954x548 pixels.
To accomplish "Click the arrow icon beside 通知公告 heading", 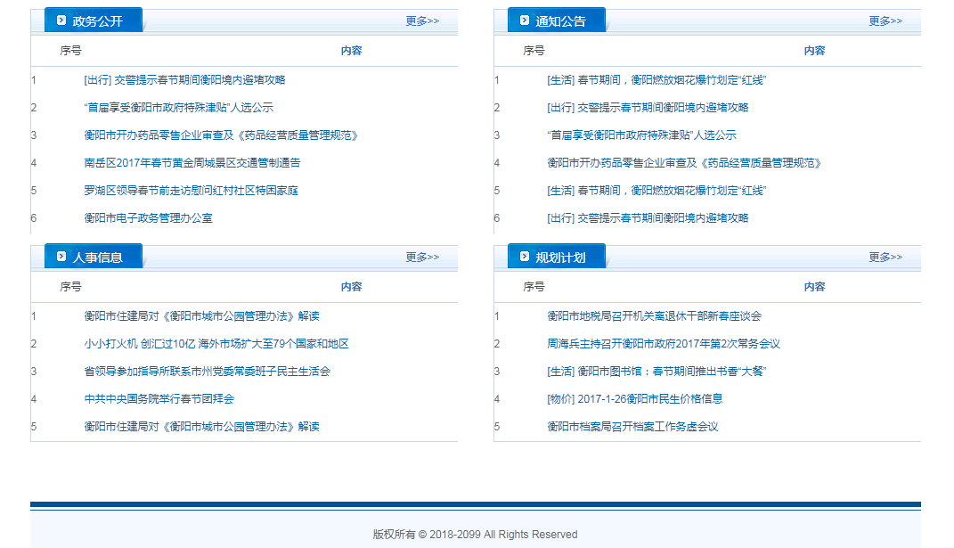I will coord(525,20).
